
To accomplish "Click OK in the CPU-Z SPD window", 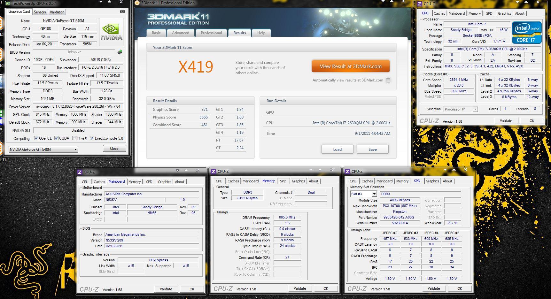I will [x=460, y=288].
